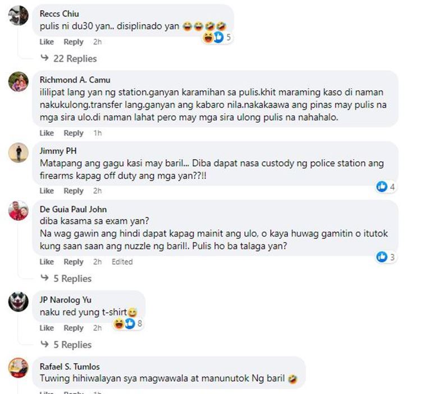View like reactions on Jimmy PH's comment

click(x=386, y=187)
